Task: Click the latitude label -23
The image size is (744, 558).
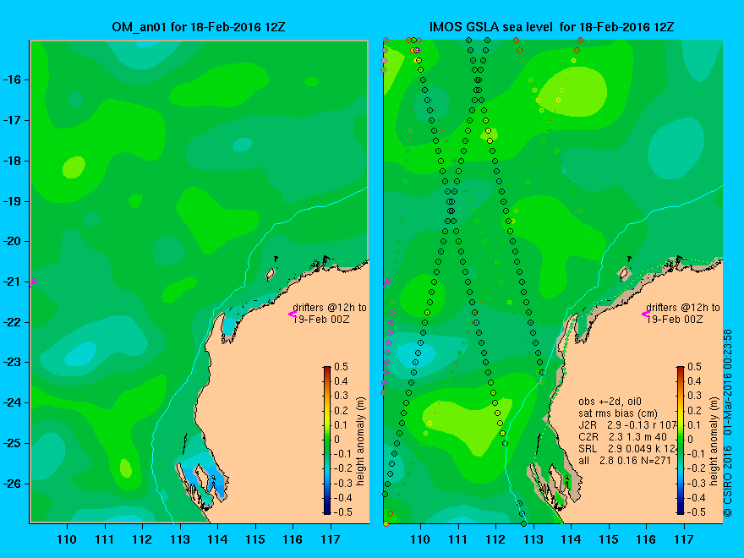Action: click(x=13, y=362)
